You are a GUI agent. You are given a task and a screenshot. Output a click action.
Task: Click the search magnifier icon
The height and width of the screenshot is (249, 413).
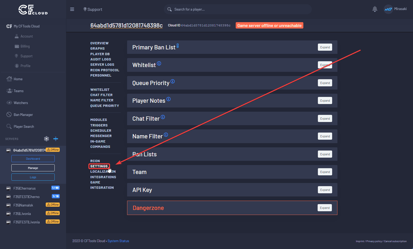(170, 9)
